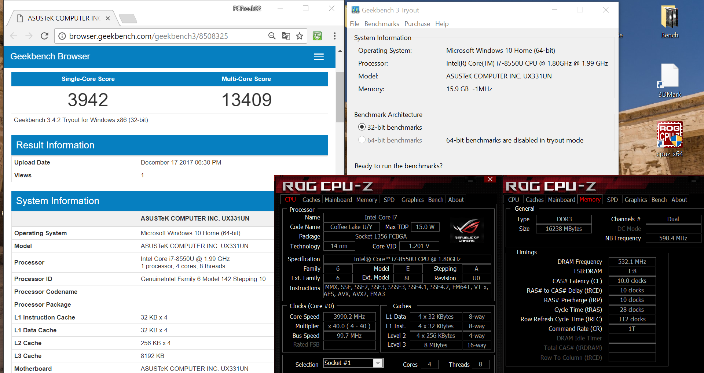704x373 pixels.
Task: Click the Multiplier value x 40.0
Action: (349, 326)
